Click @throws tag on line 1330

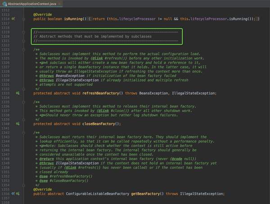[x=46, y=80]
